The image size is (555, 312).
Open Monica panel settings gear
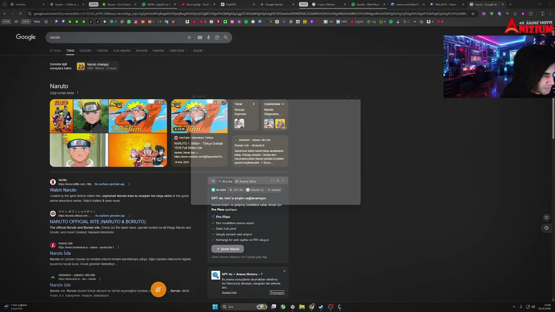pyautogui.click(x=277, y=181)
